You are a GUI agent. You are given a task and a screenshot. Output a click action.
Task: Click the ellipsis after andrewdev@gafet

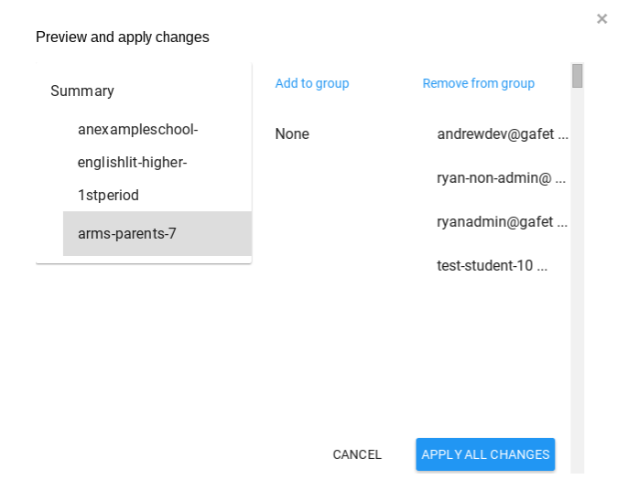[x=563, y=135]
